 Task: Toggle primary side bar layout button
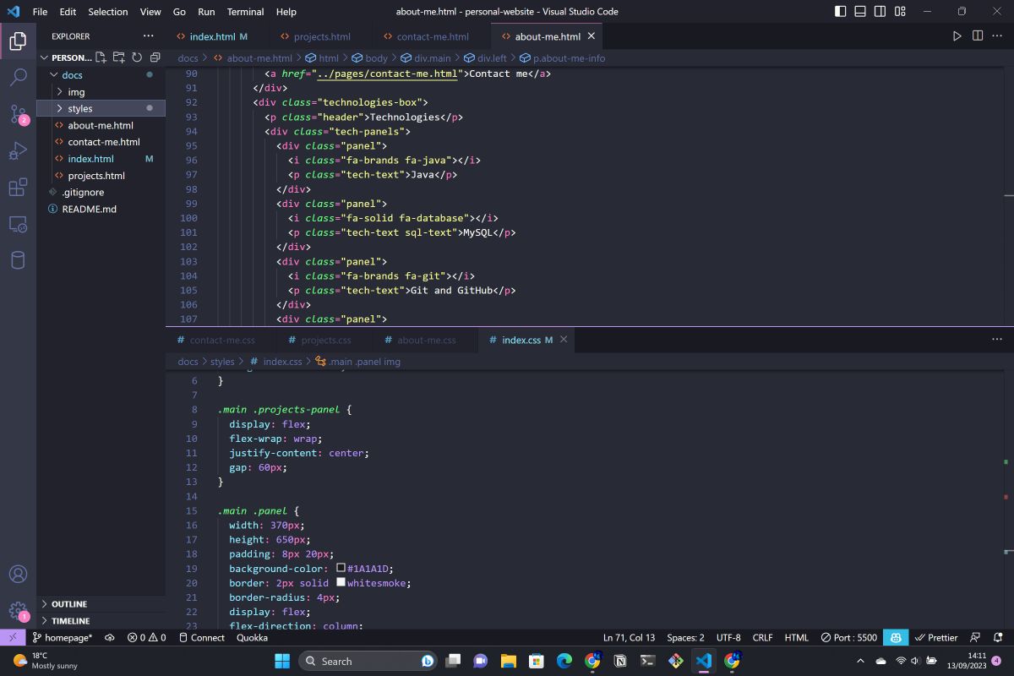coord(841,12)
